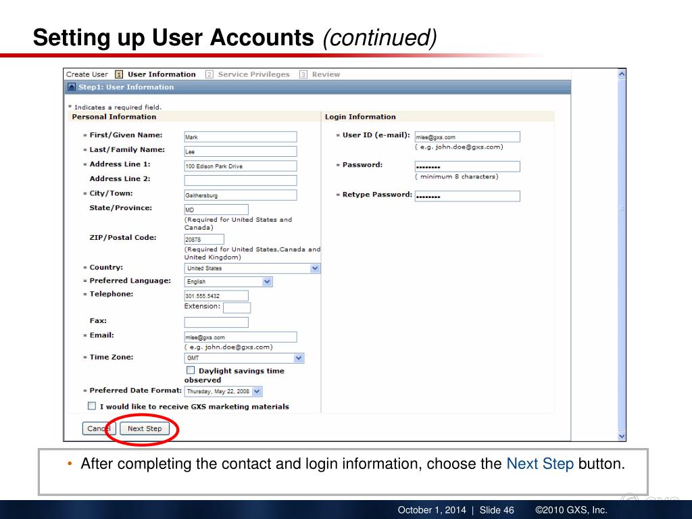Click the 'Indicates a required field' note
Image resolution: width=692 pixels, height=519 pixels.
115,107
